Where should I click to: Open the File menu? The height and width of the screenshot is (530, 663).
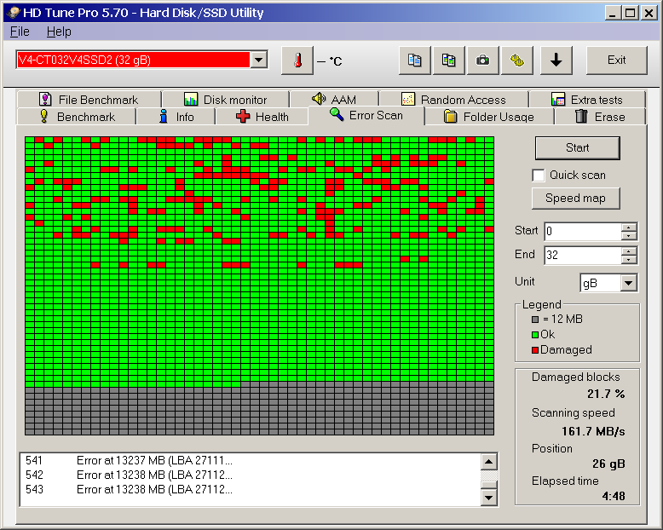point(20,32)
